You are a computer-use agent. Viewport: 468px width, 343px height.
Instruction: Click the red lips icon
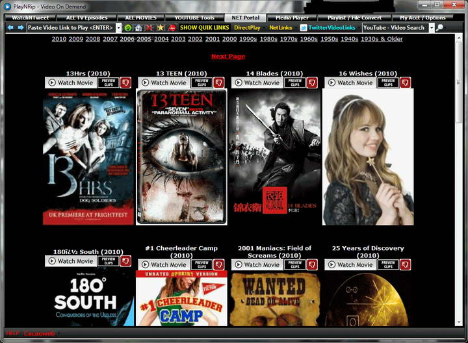[172, 28]
